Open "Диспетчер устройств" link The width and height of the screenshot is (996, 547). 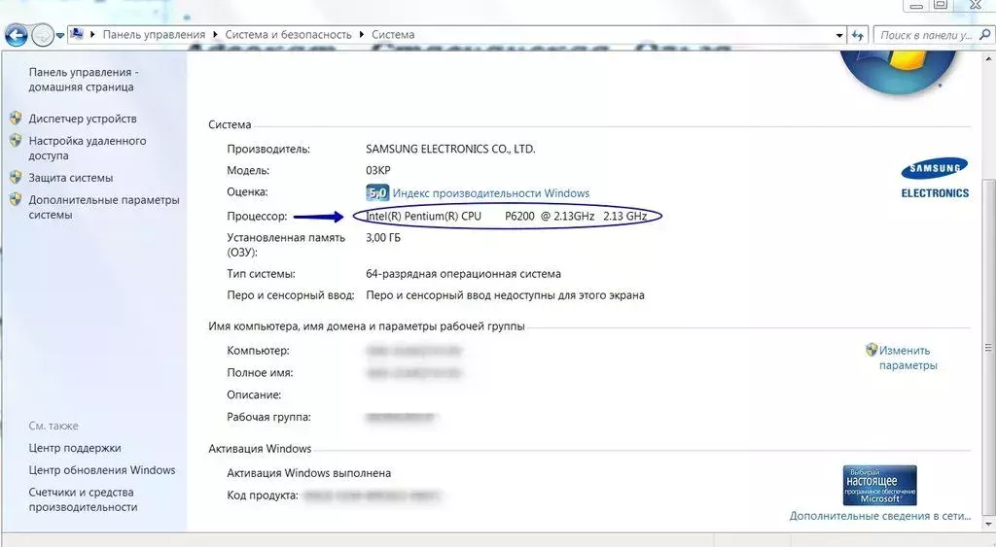(x=83, y=119)
